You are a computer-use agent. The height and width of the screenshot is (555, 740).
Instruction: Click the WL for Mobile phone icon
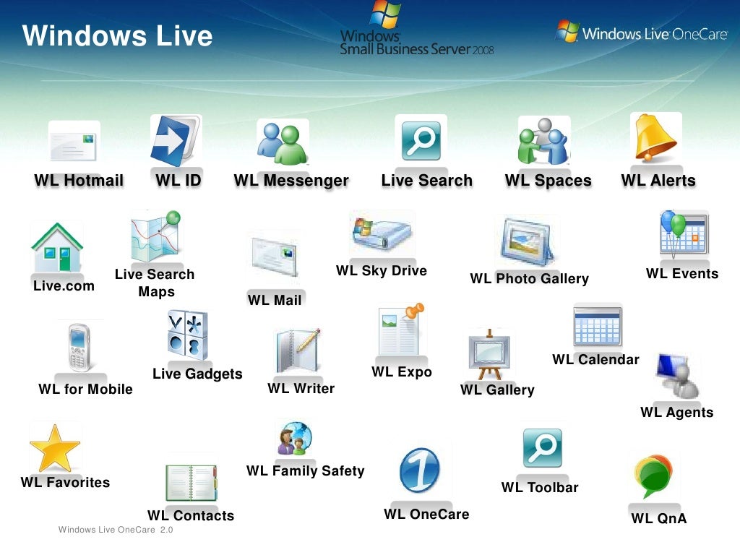79,348
